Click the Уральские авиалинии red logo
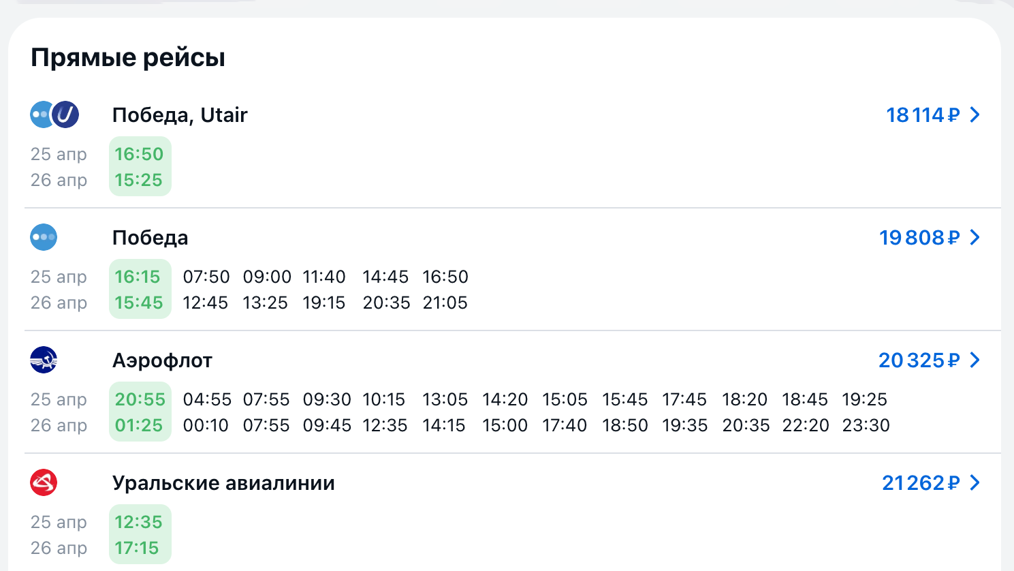1014x571 pixels. click(44, 482)
